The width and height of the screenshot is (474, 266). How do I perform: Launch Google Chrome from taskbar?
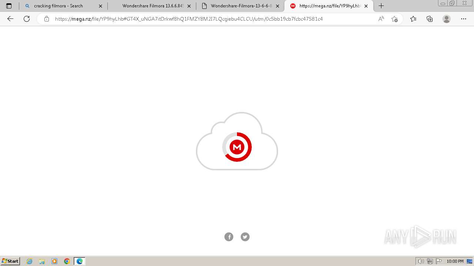tap(67, 261)
